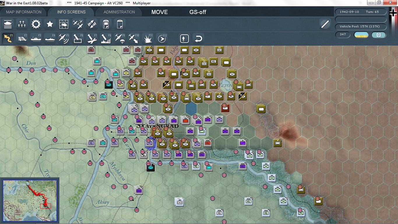Click the undo return arrow icon
The width and height of the screenshot is (398, 224).
[x=198, y=38]
